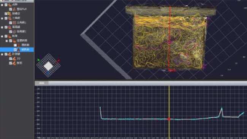The width and height of the screenshot is (247, 139).
Task: Click the pencil icon beside 2D
Action: click(14, 59)
